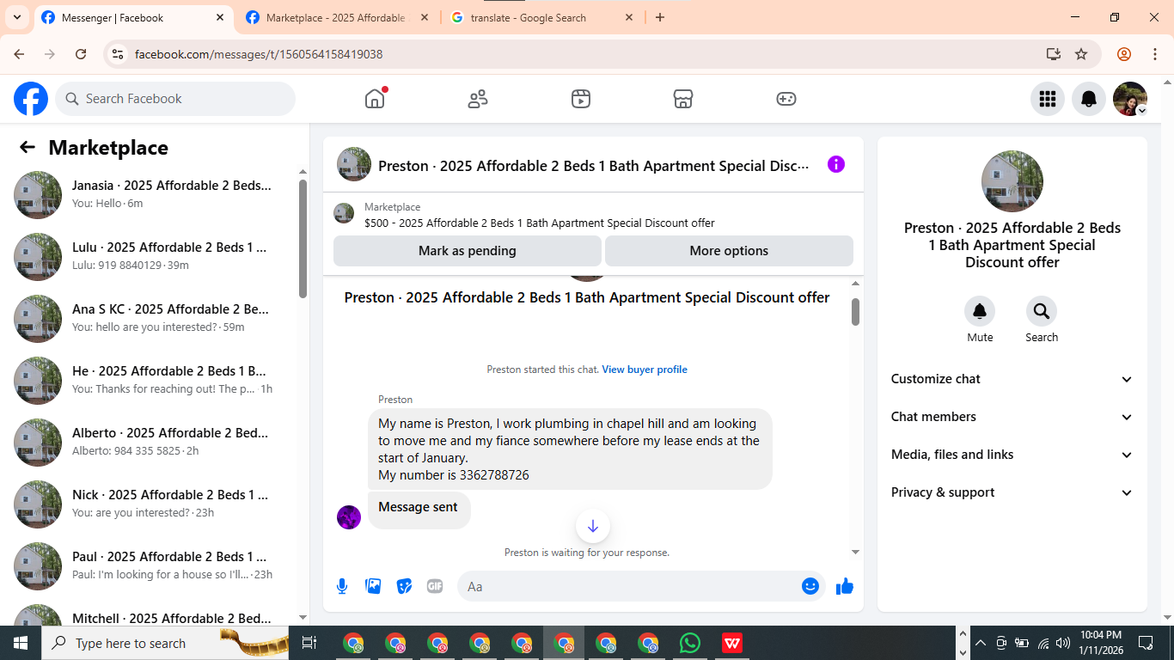The width and height of the screenshot is (1174, 660).
Task: Open the emoji picker in message box
Action: (x=810, y=586)
